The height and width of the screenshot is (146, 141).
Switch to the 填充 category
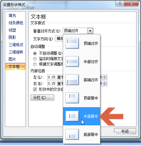click(x=12, y=15)
